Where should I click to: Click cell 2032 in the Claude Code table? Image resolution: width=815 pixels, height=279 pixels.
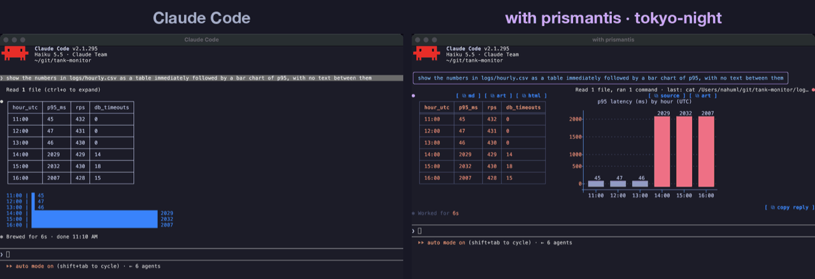[x=55, y=166]
